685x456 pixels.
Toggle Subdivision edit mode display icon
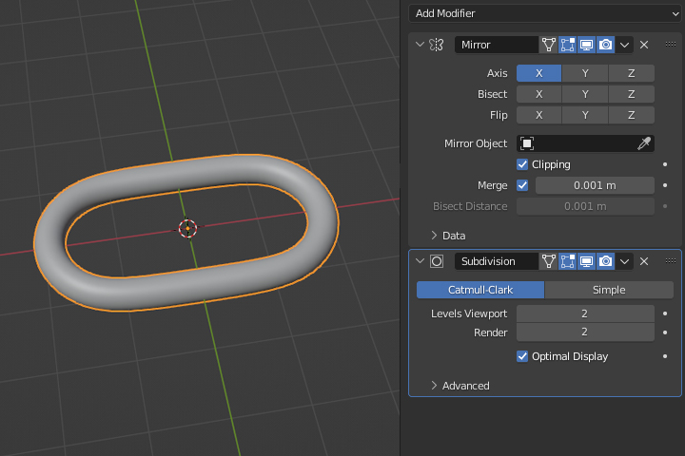coord(567,261)
